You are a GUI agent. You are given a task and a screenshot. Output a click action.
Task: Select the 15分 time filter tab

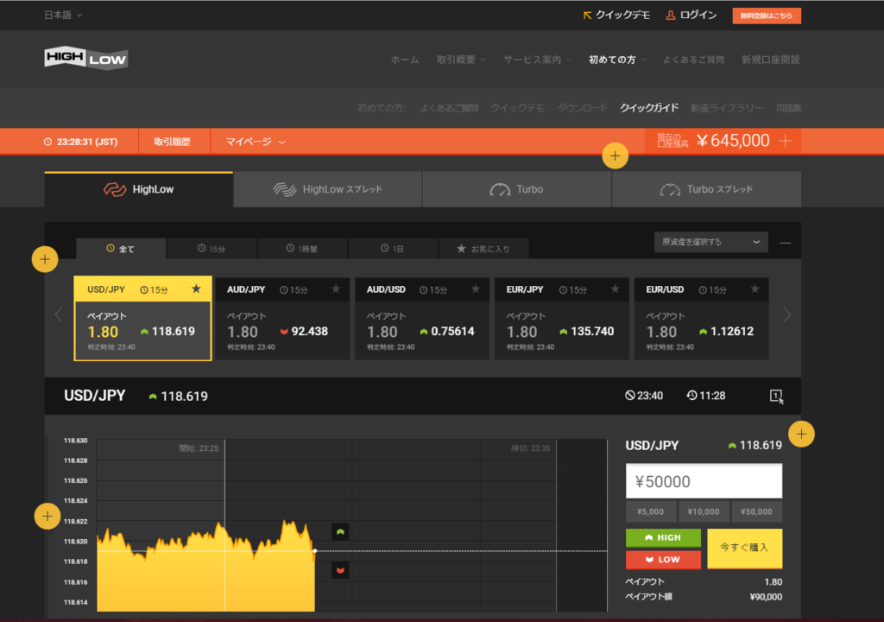pos(212,249)
